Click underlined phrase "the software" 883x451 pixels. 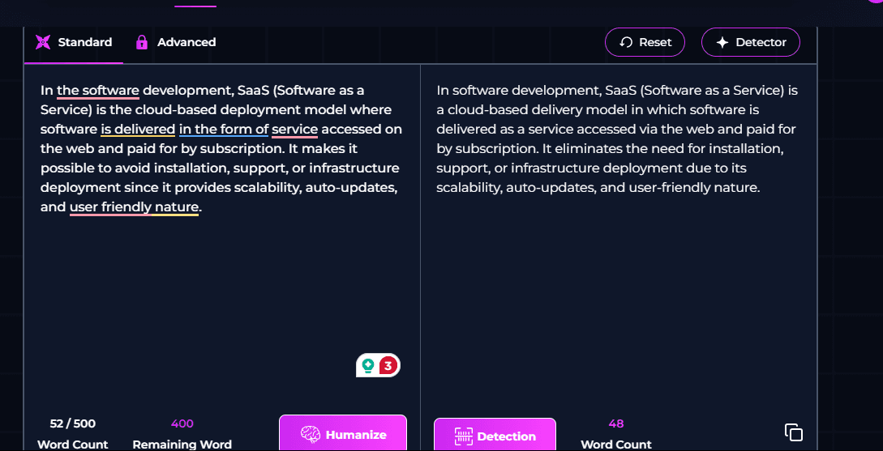click(x=98, y=91)
